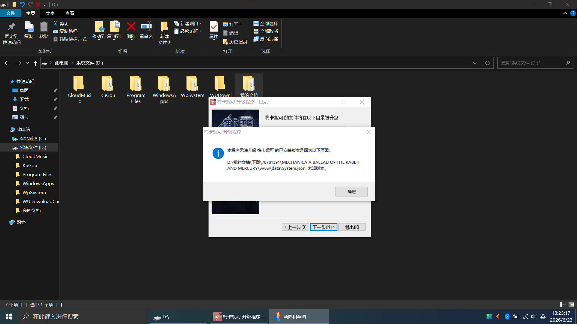Click OK in the error dialog

[x=352, y=192]
